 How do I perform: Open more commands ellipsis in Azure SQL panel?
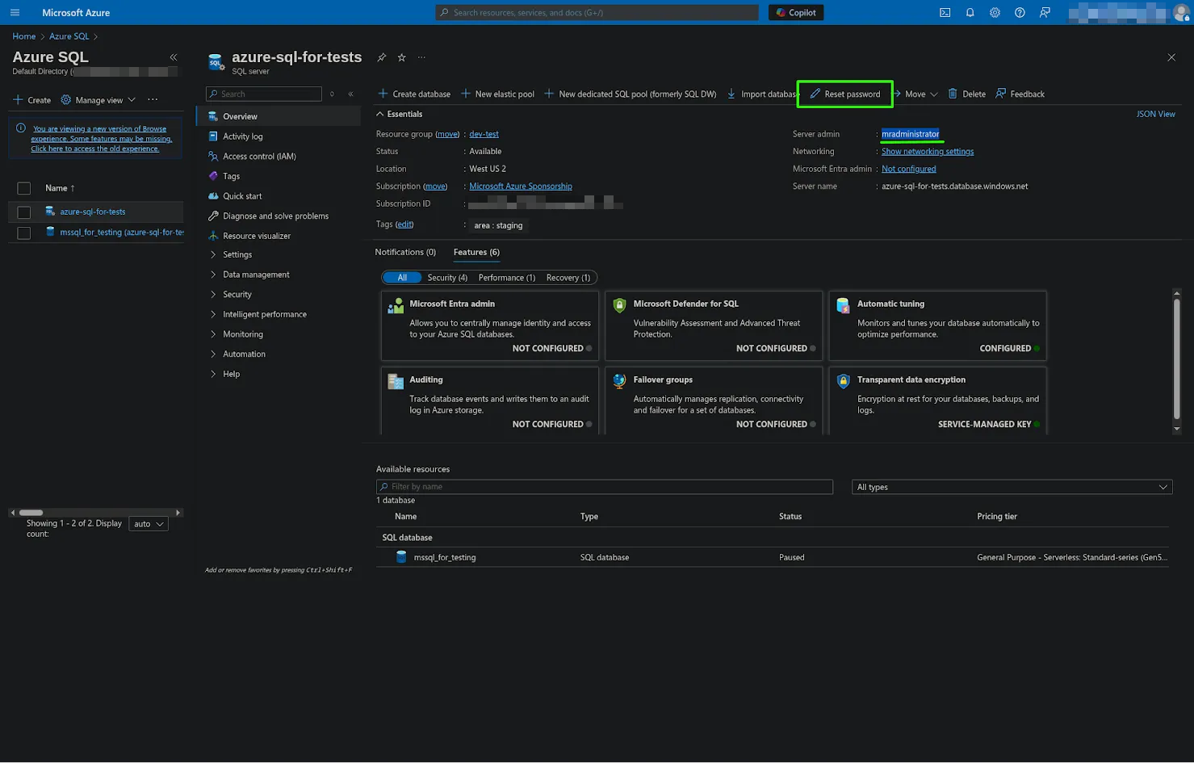coord(153,100)
